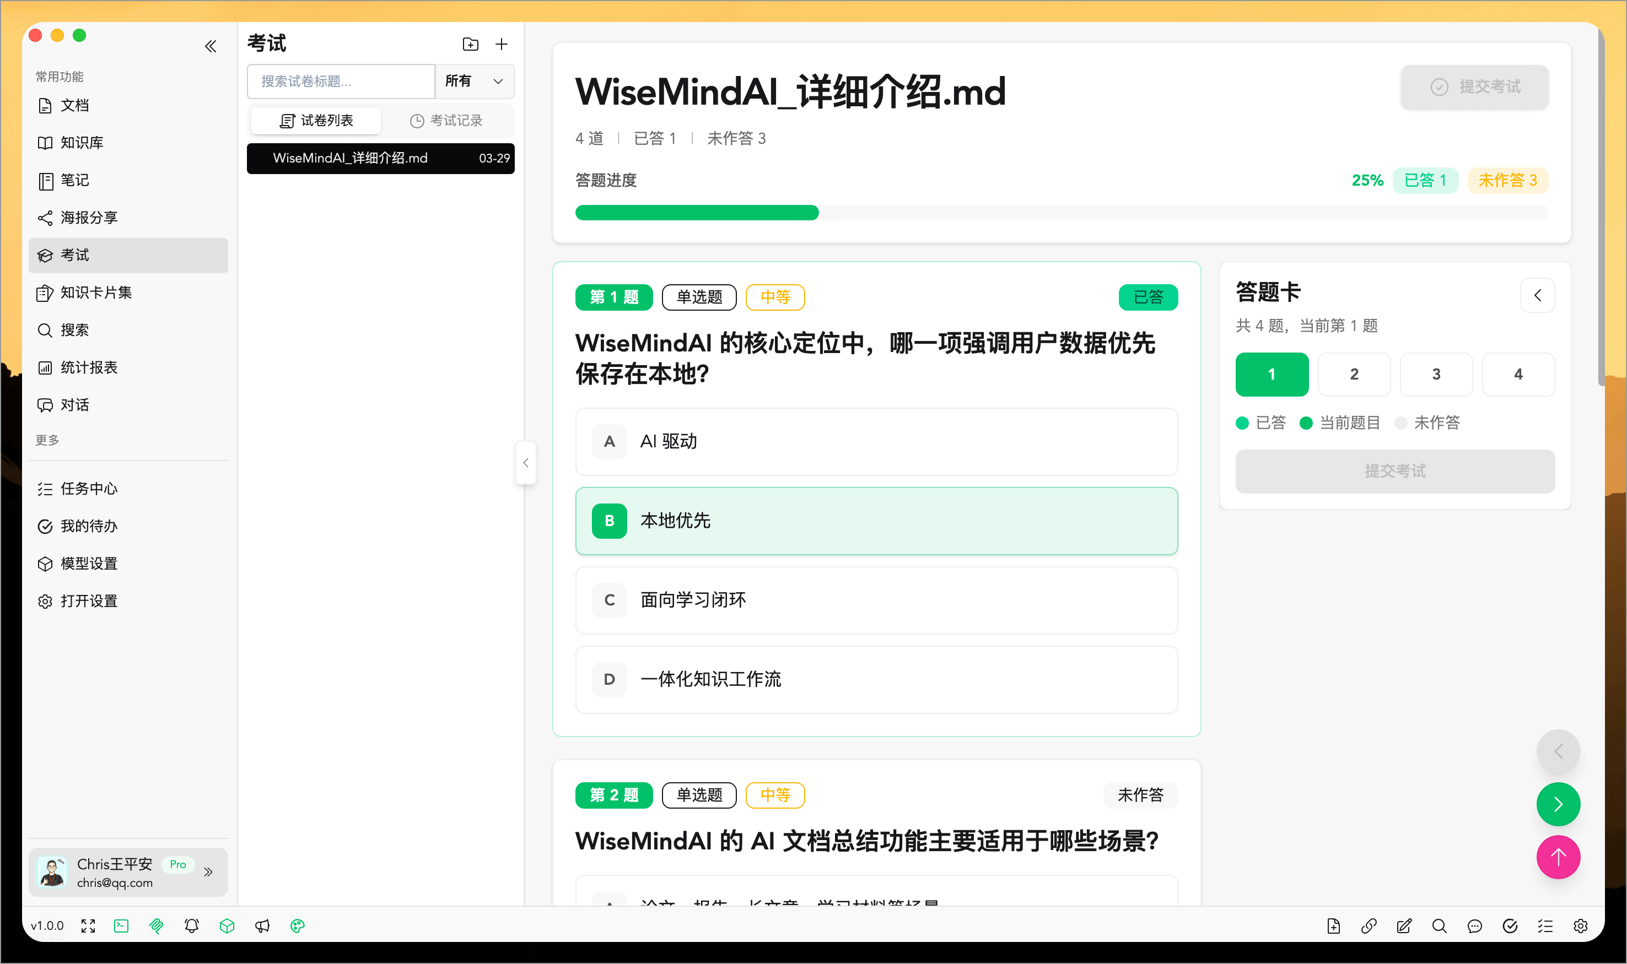Click the plus icon to add exam
Screen dimensions: 1627x964
pyautogui.click(x=501, y=44)
